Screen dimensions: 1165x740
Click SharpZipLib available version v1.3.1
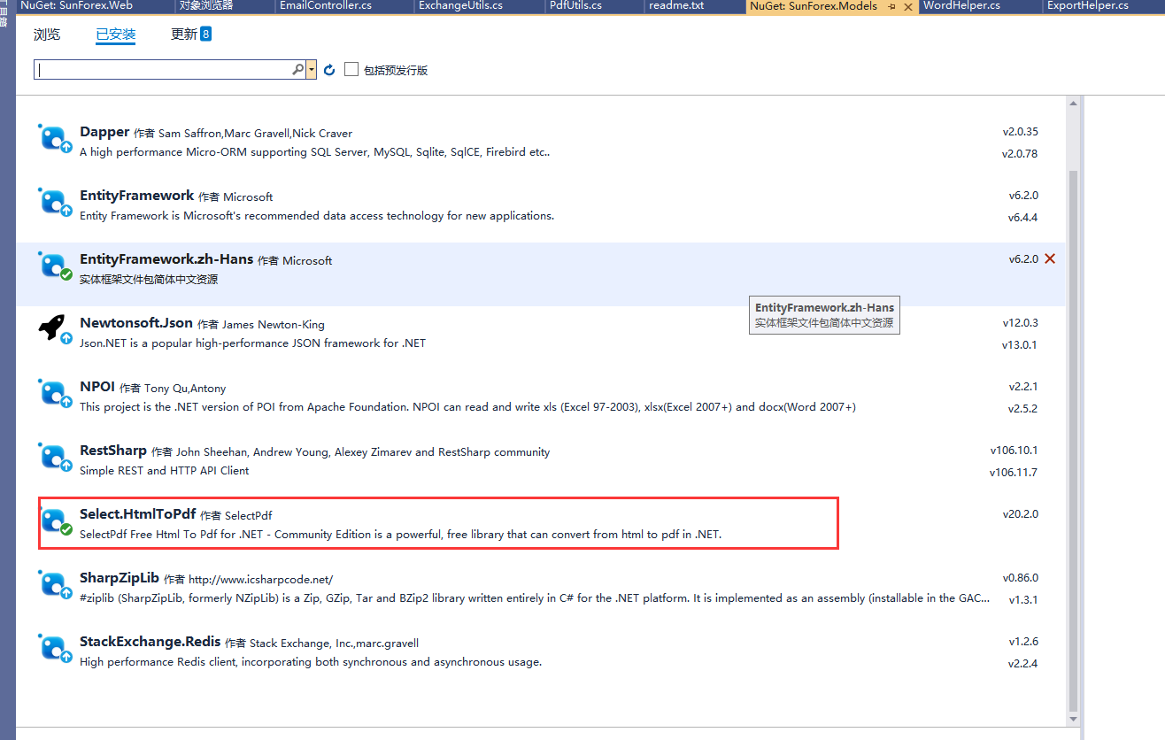pyautogui.click(x=1023, y=600)
